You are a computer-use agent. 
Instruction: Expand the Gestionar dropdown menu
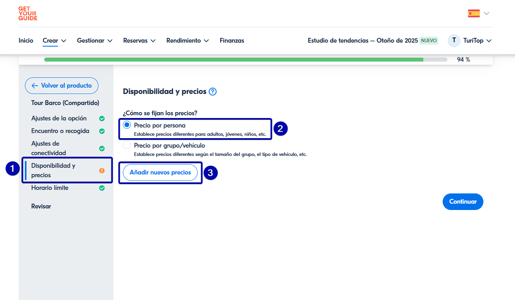point(94,41)
